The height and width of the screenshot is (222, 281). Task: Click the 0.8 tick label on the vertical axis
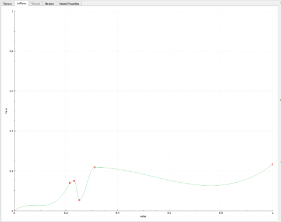click(x=11, y=51)
